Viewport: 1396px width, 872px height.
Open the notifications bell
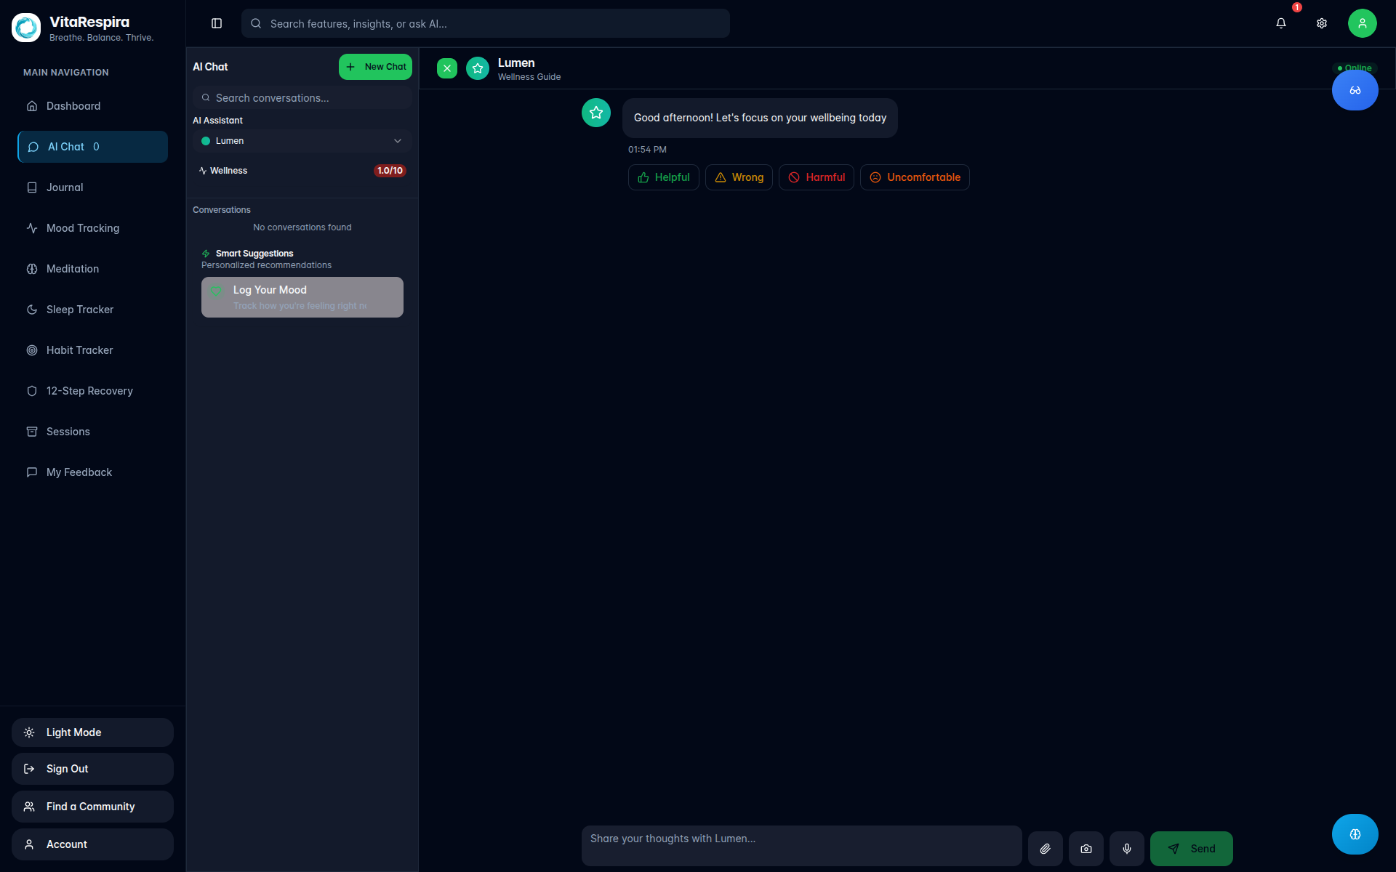coord(1281,23)
